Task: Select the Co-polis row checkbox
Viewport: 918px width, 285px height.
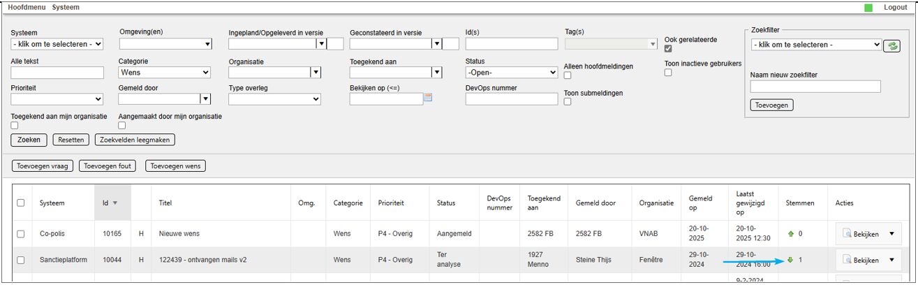Action: 21,233
